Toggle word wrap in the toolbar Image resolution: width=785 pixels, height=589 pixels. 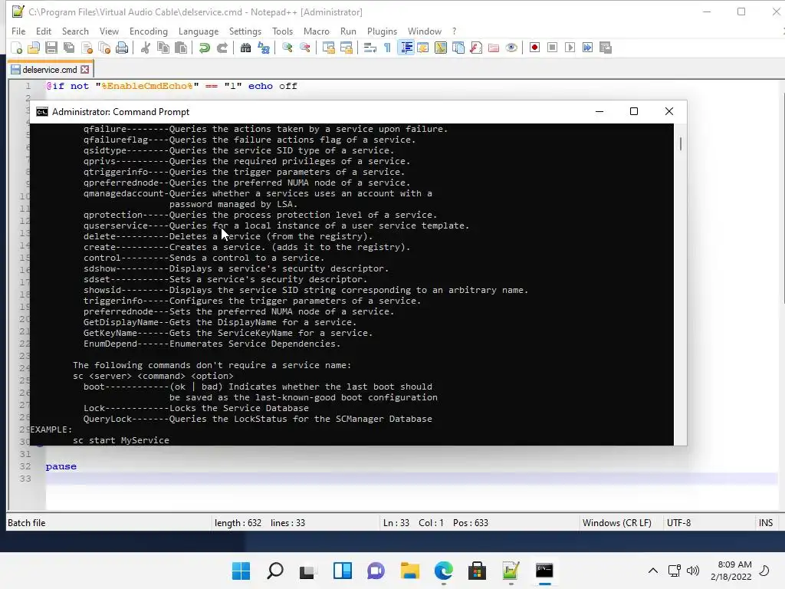(370, 48)
